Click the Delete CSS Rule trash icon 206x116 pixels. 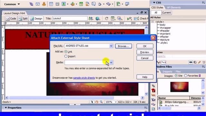(x=204, y=62)
